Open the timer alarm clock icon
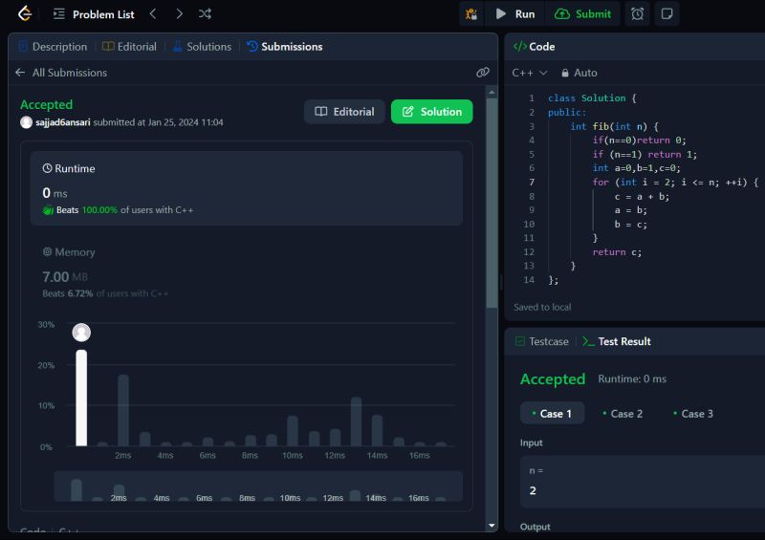 pos(637,13)
